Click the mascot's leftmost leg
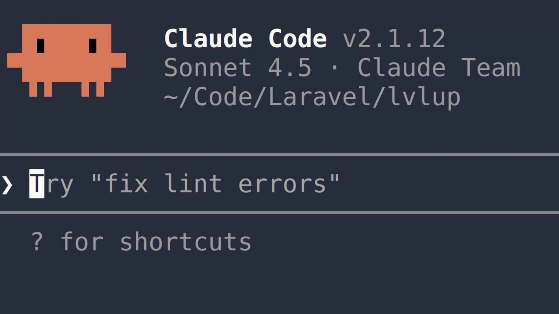Image resolution: width=559 pixels, height=314 pixels. [33, 89]
